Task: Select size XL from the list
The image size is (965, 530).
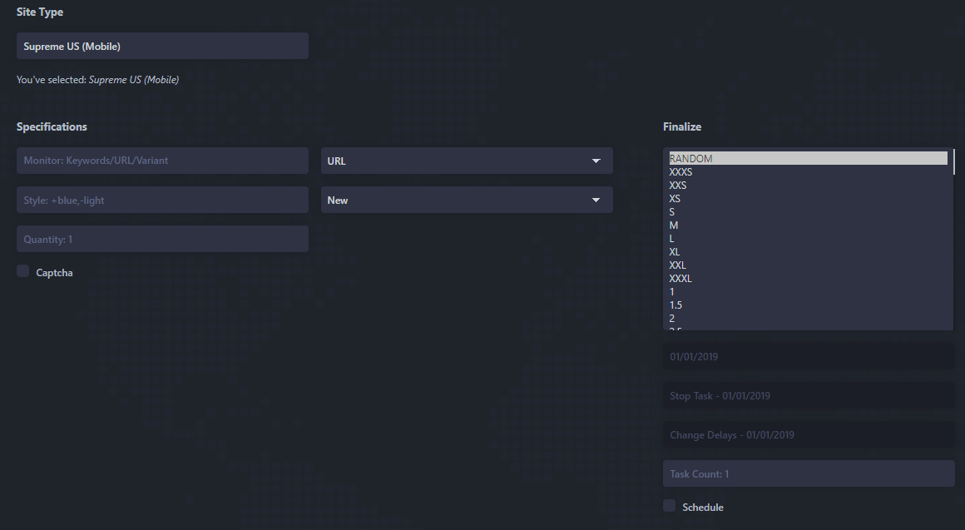Action: 808,252
